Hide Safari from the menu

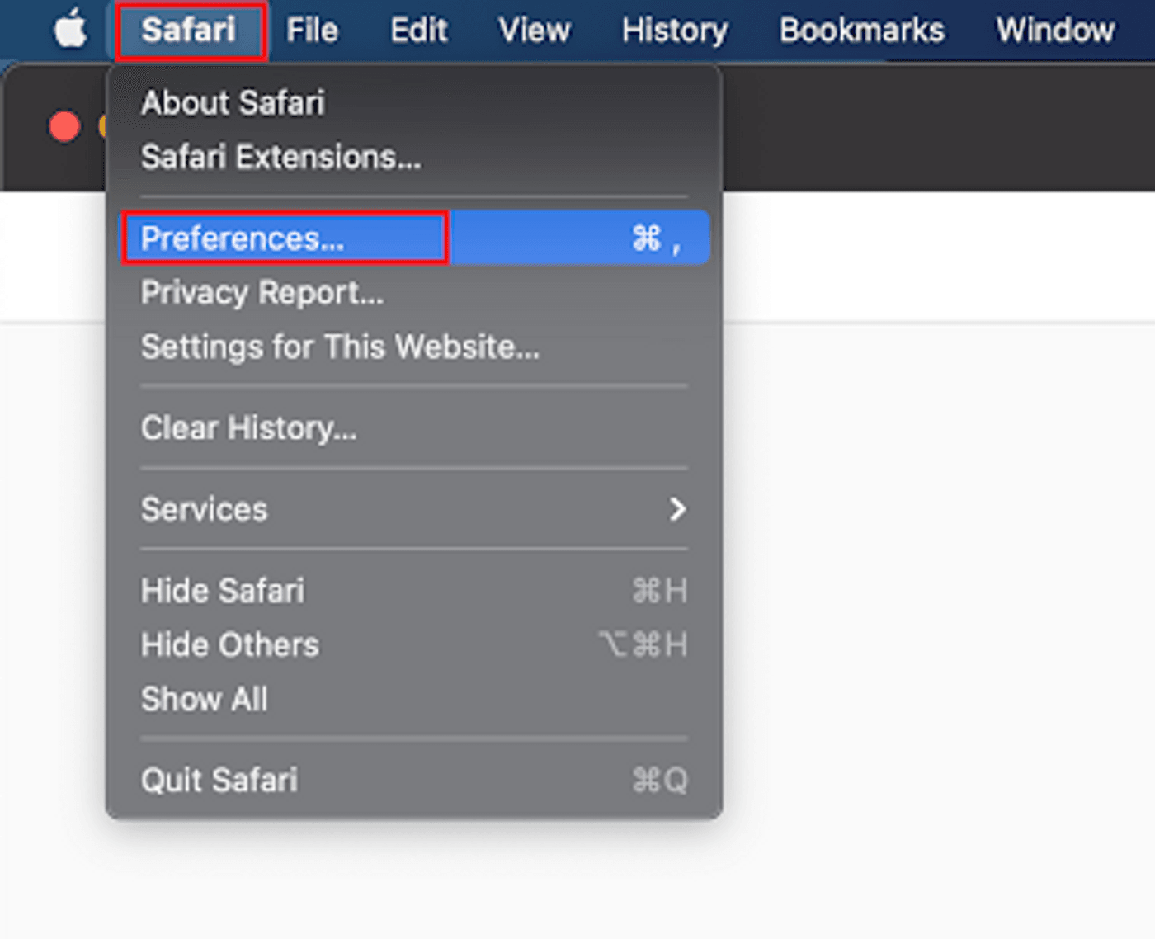pyautogui.click(x=223, y=591)
